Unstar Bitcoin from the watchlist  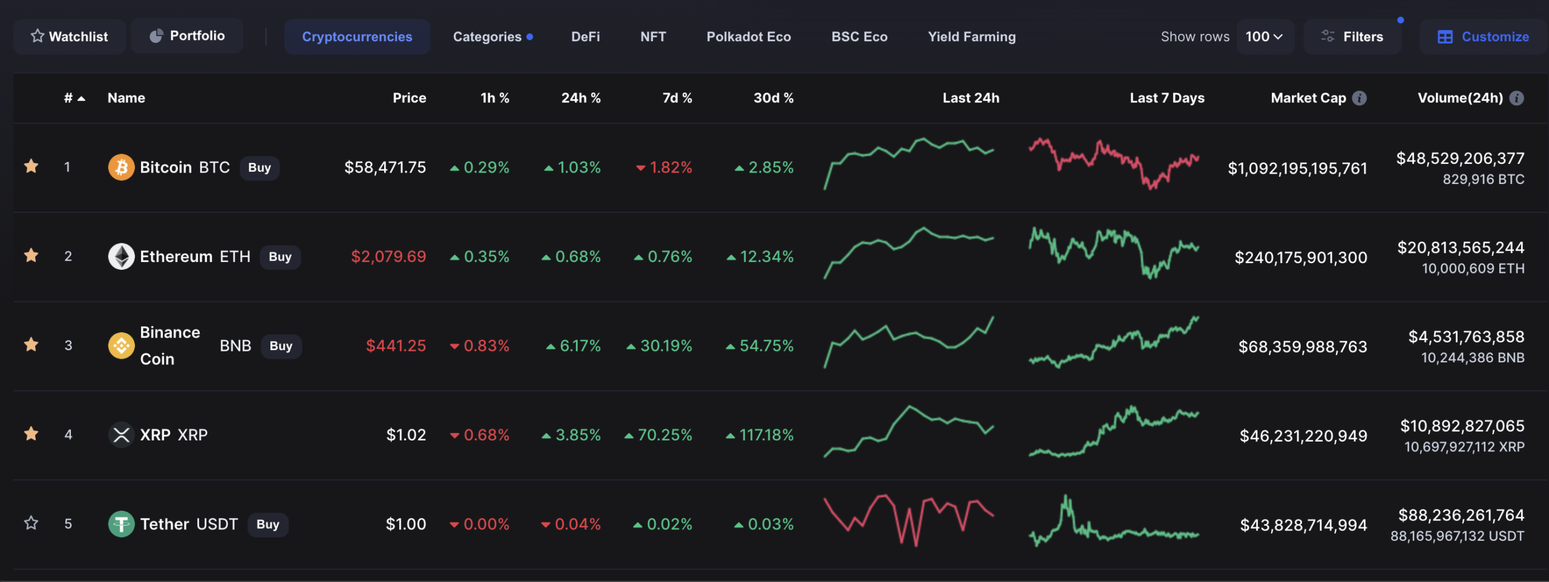click(x=31, y=166)
